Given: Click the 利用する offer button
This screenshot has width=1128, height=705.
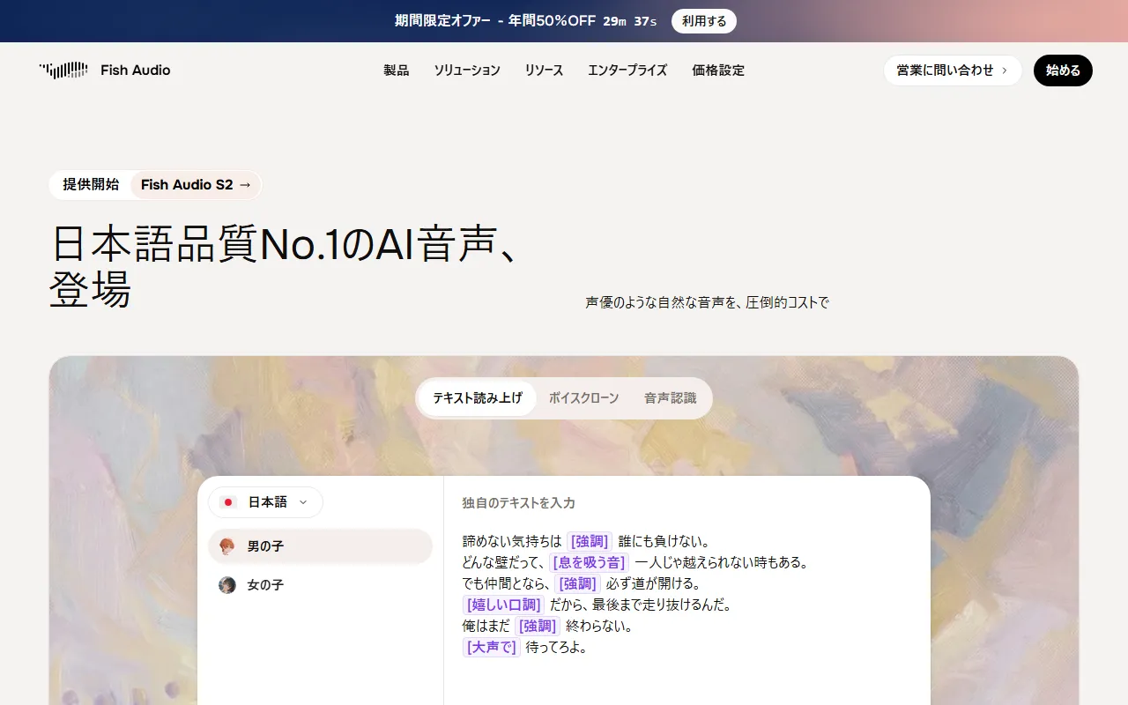Looking at the screenshot, I should pos(703,21).
